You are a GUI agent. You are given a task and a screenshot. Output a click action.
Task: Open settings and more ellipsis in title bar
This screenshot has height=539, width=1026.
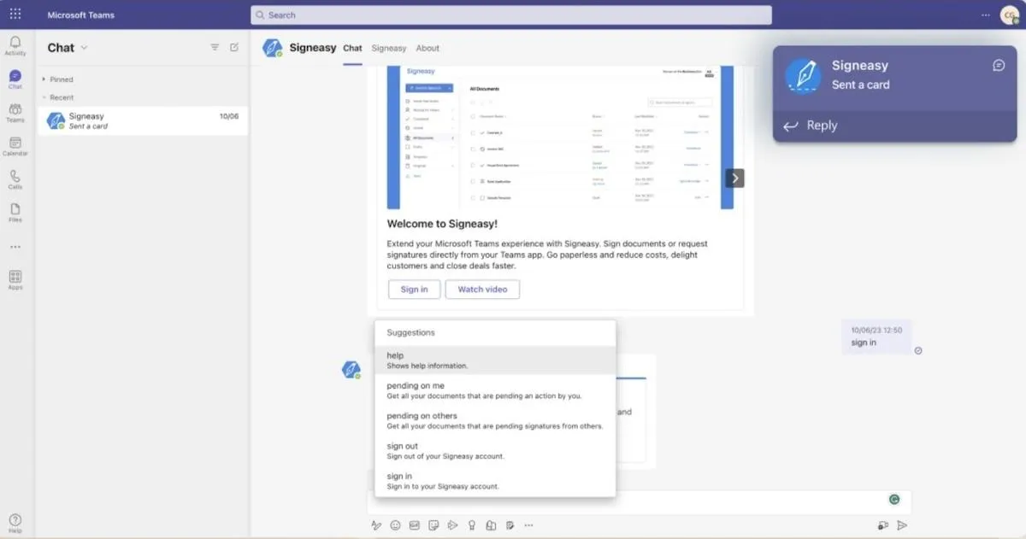click(986, 15)
